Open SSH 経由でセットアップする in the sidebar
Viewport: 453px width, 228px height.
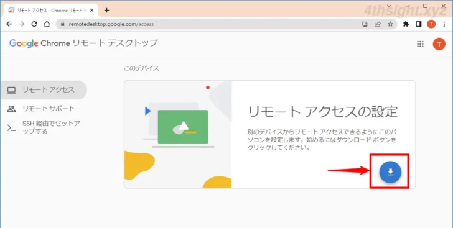44,127
